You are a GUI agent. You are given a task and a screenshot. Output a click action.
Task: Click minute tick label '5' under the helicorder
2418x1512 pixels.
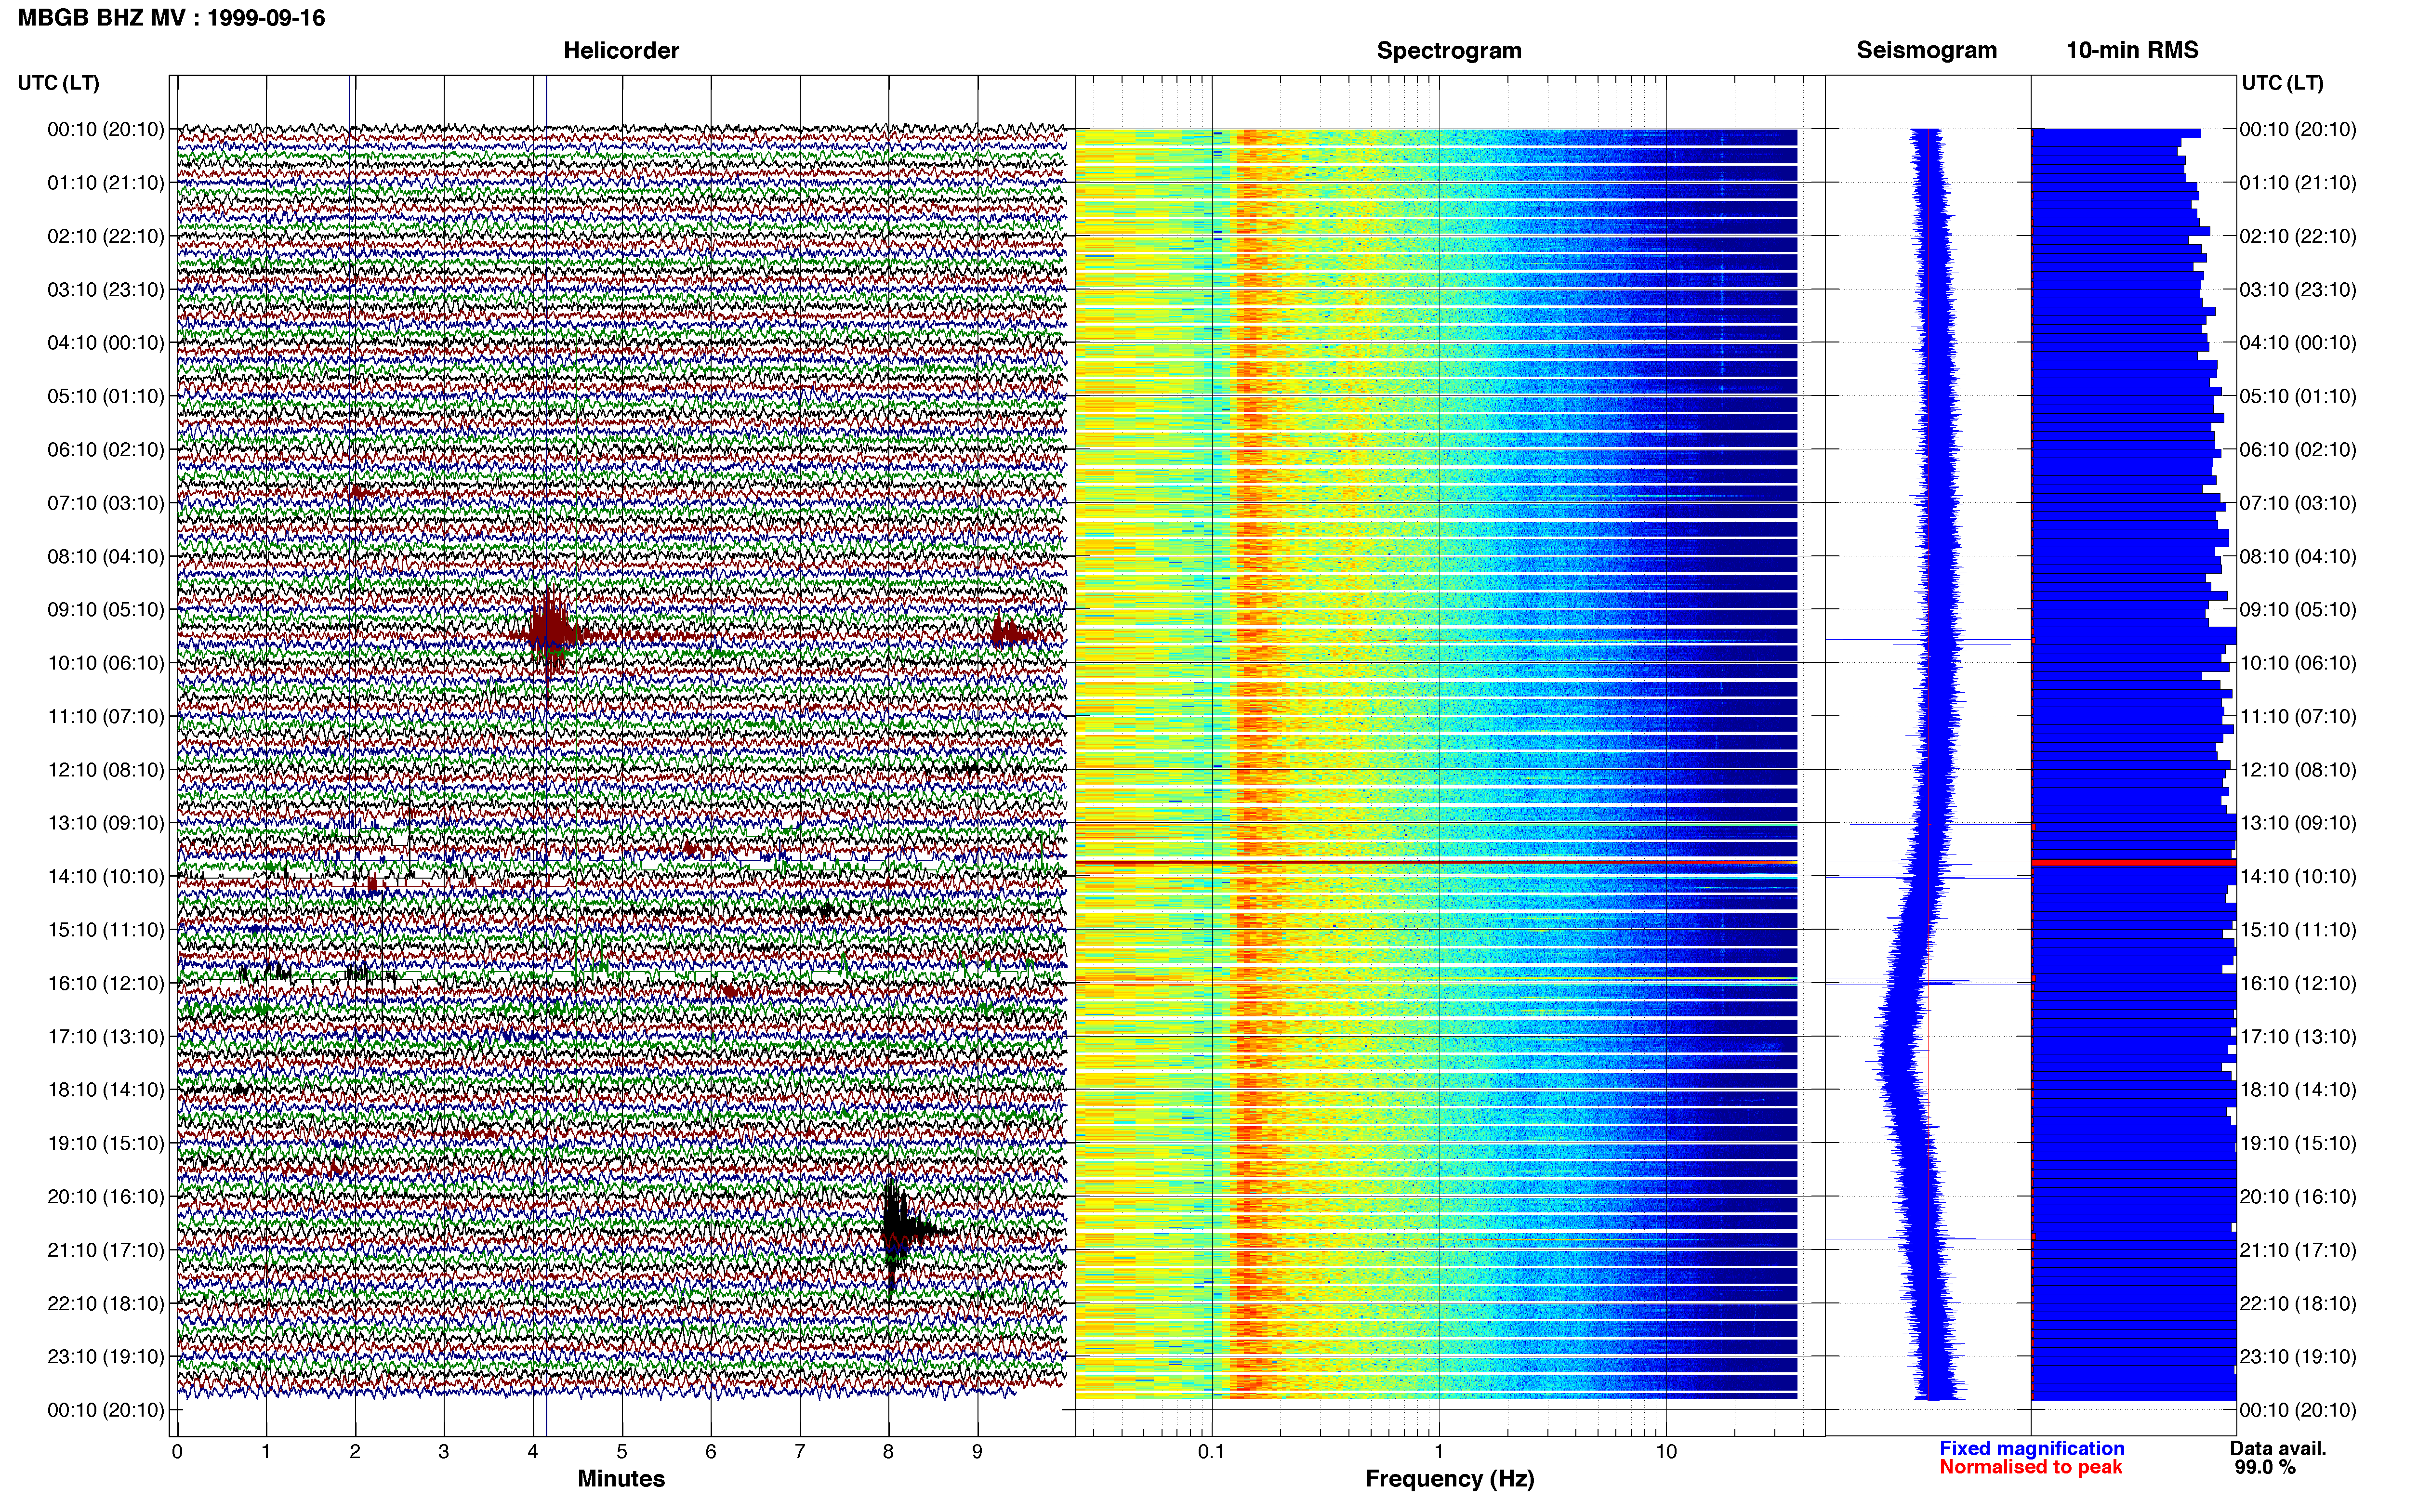click(622, 1452)
